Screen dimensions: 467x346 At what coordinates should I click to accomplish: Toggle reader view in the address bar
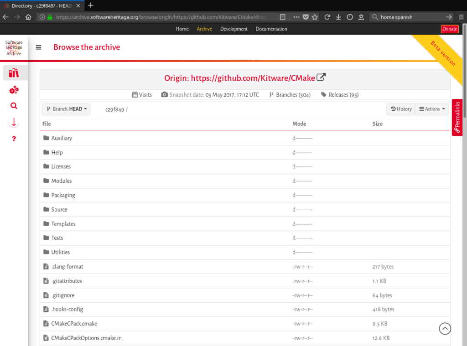pos(282,16)
